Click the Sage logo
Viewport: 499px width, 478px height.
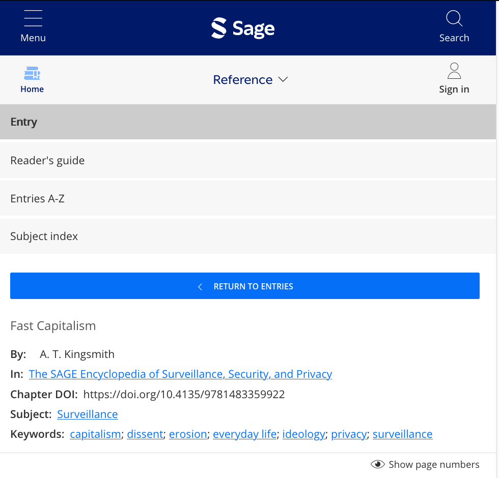pyautogui.click(x=243, y=28)
